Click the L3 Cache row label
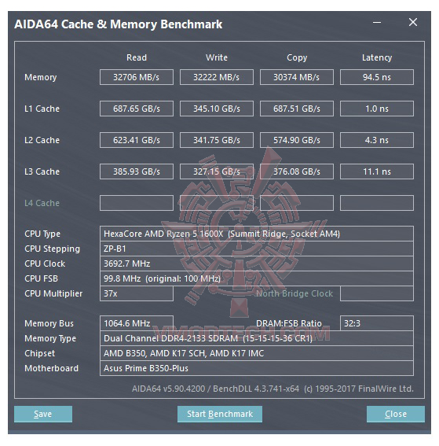Image resolution: width=439 pixels, height=446 pixels. tap(42, 171)
